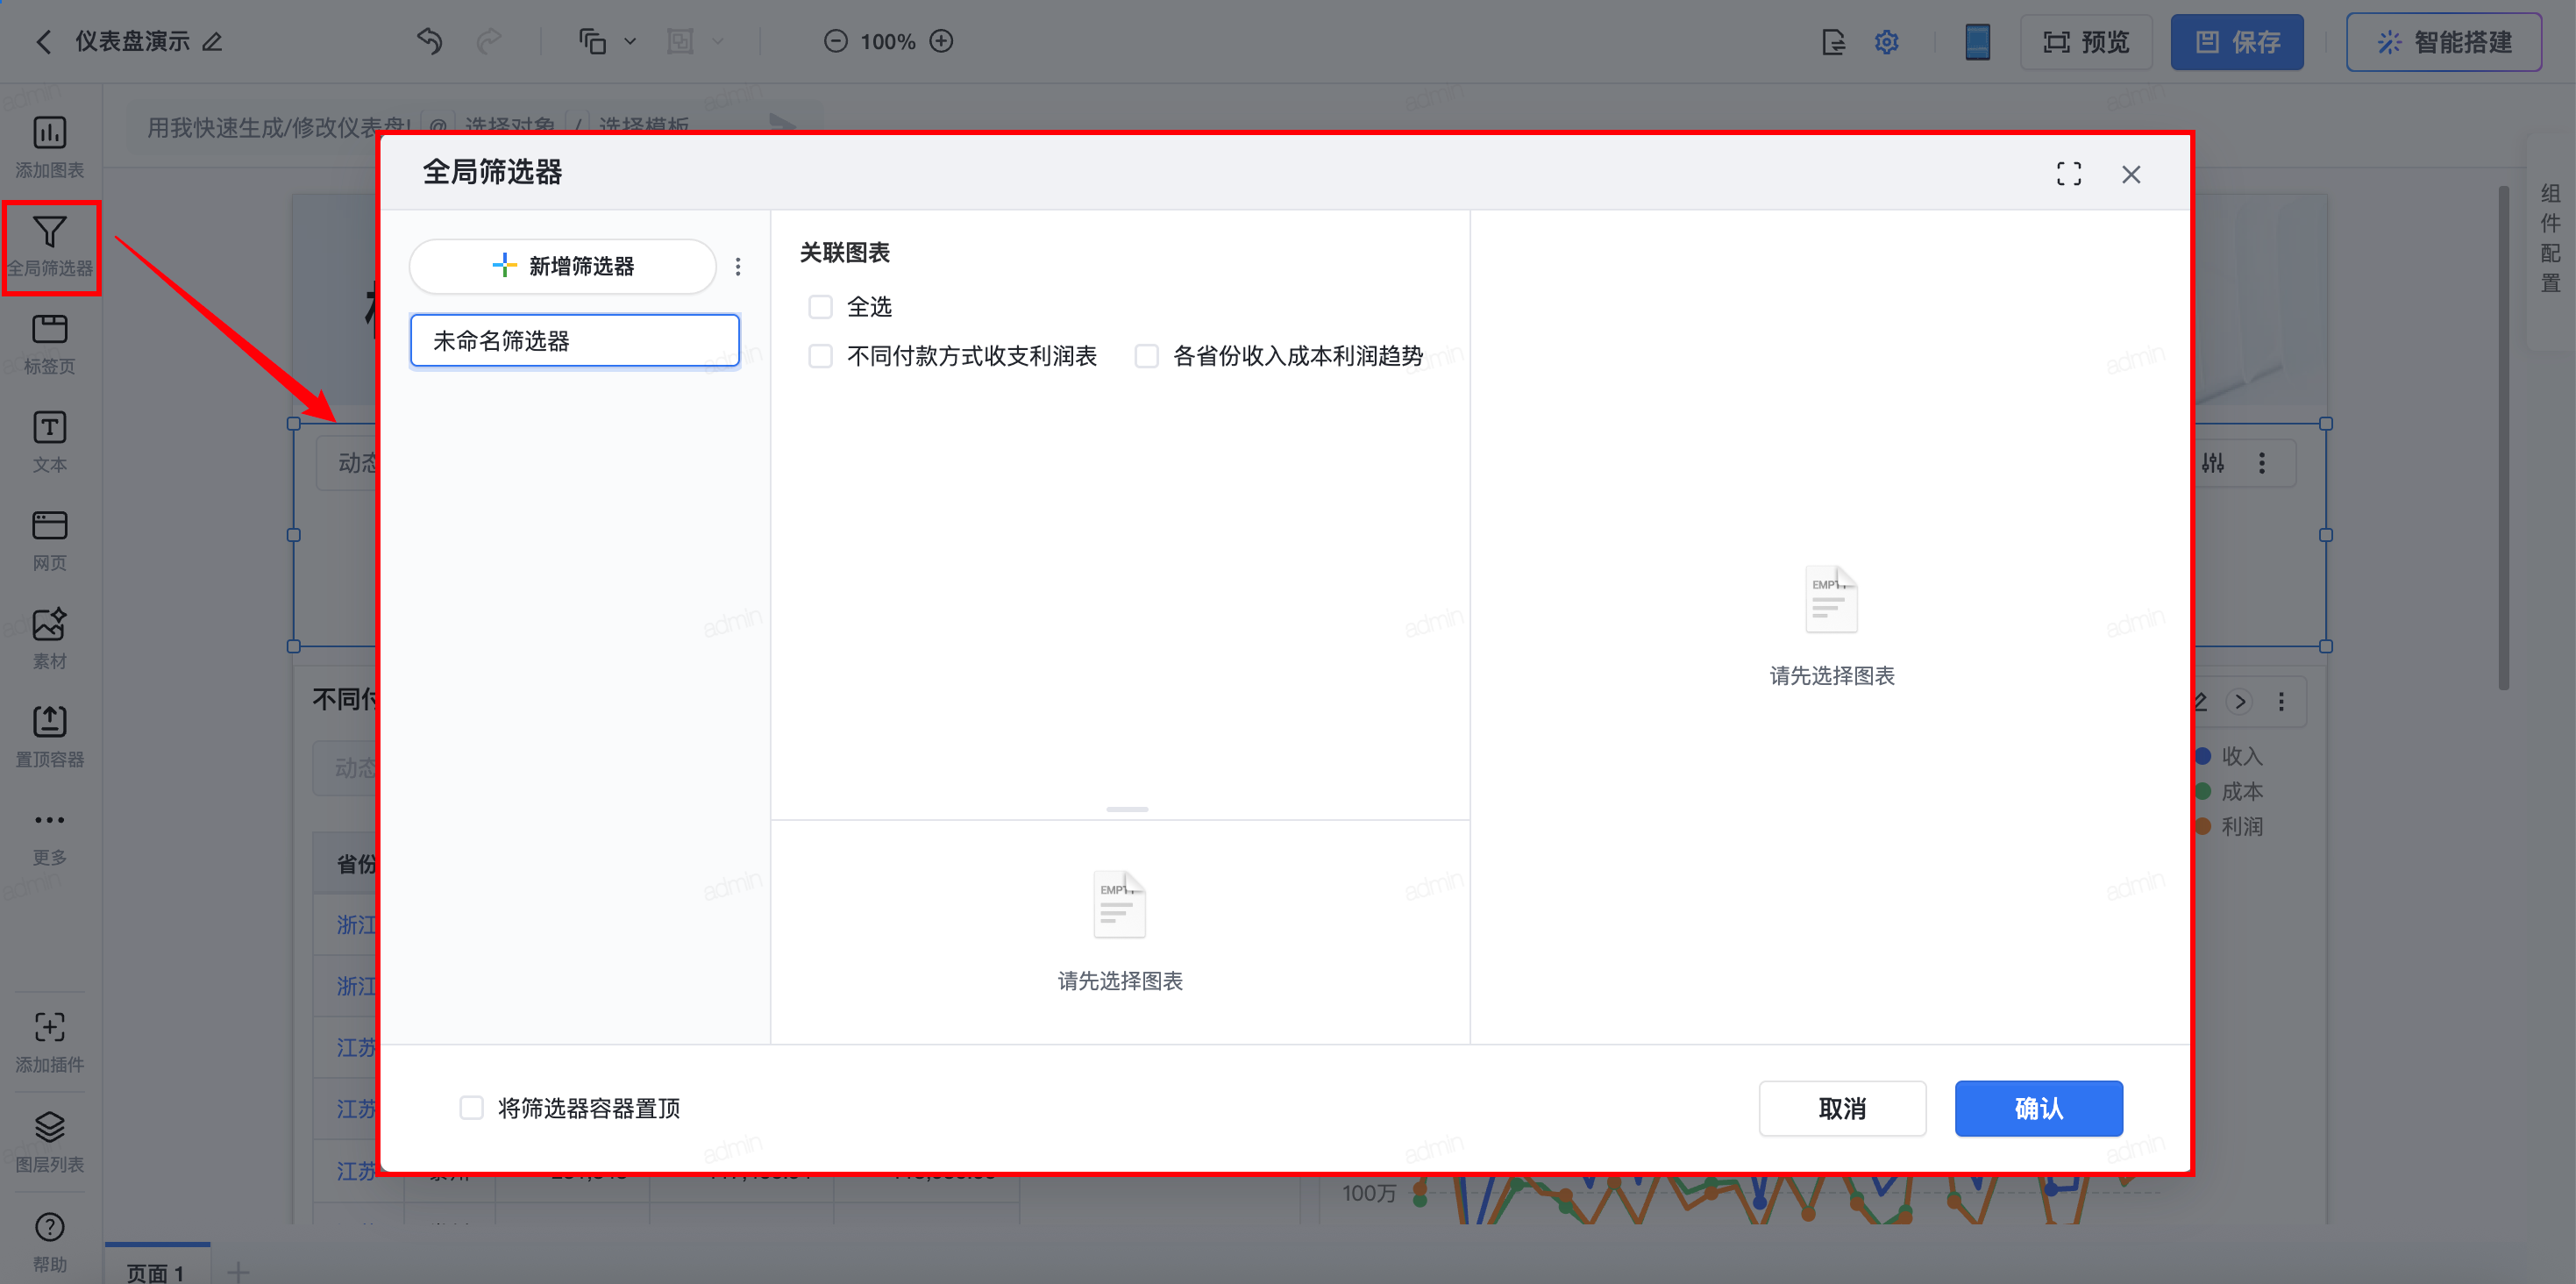Expand the dialog to fullscreen
The height and width of the screenshot is (1284, 2576).
tap(2068, 174)
